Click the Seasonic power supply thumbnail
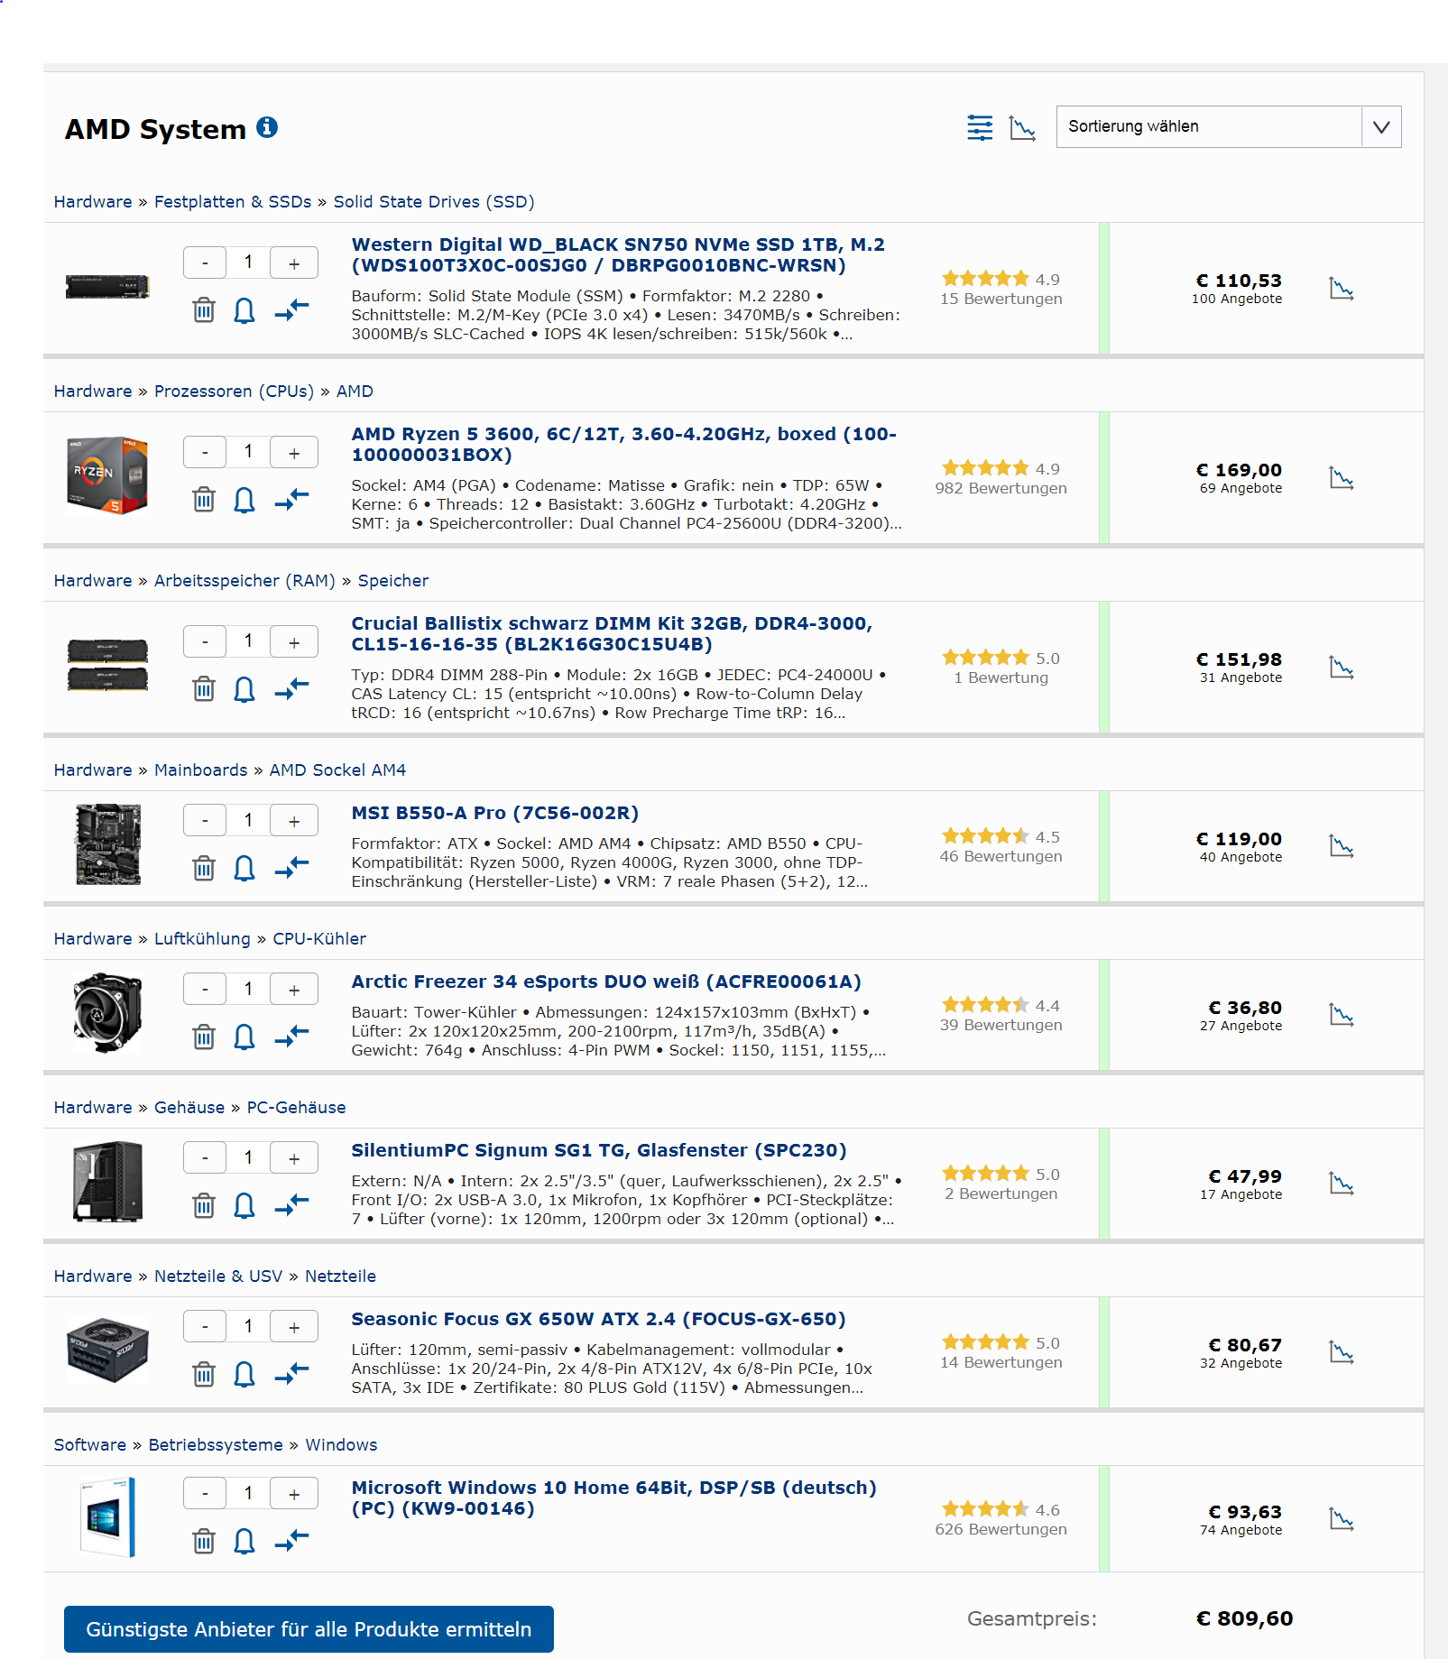1448x1659 pixels. tap(107, 1350)
